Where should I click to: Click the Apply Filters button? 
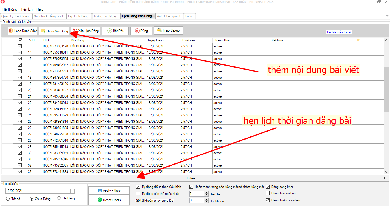click(x=109, y=191)
